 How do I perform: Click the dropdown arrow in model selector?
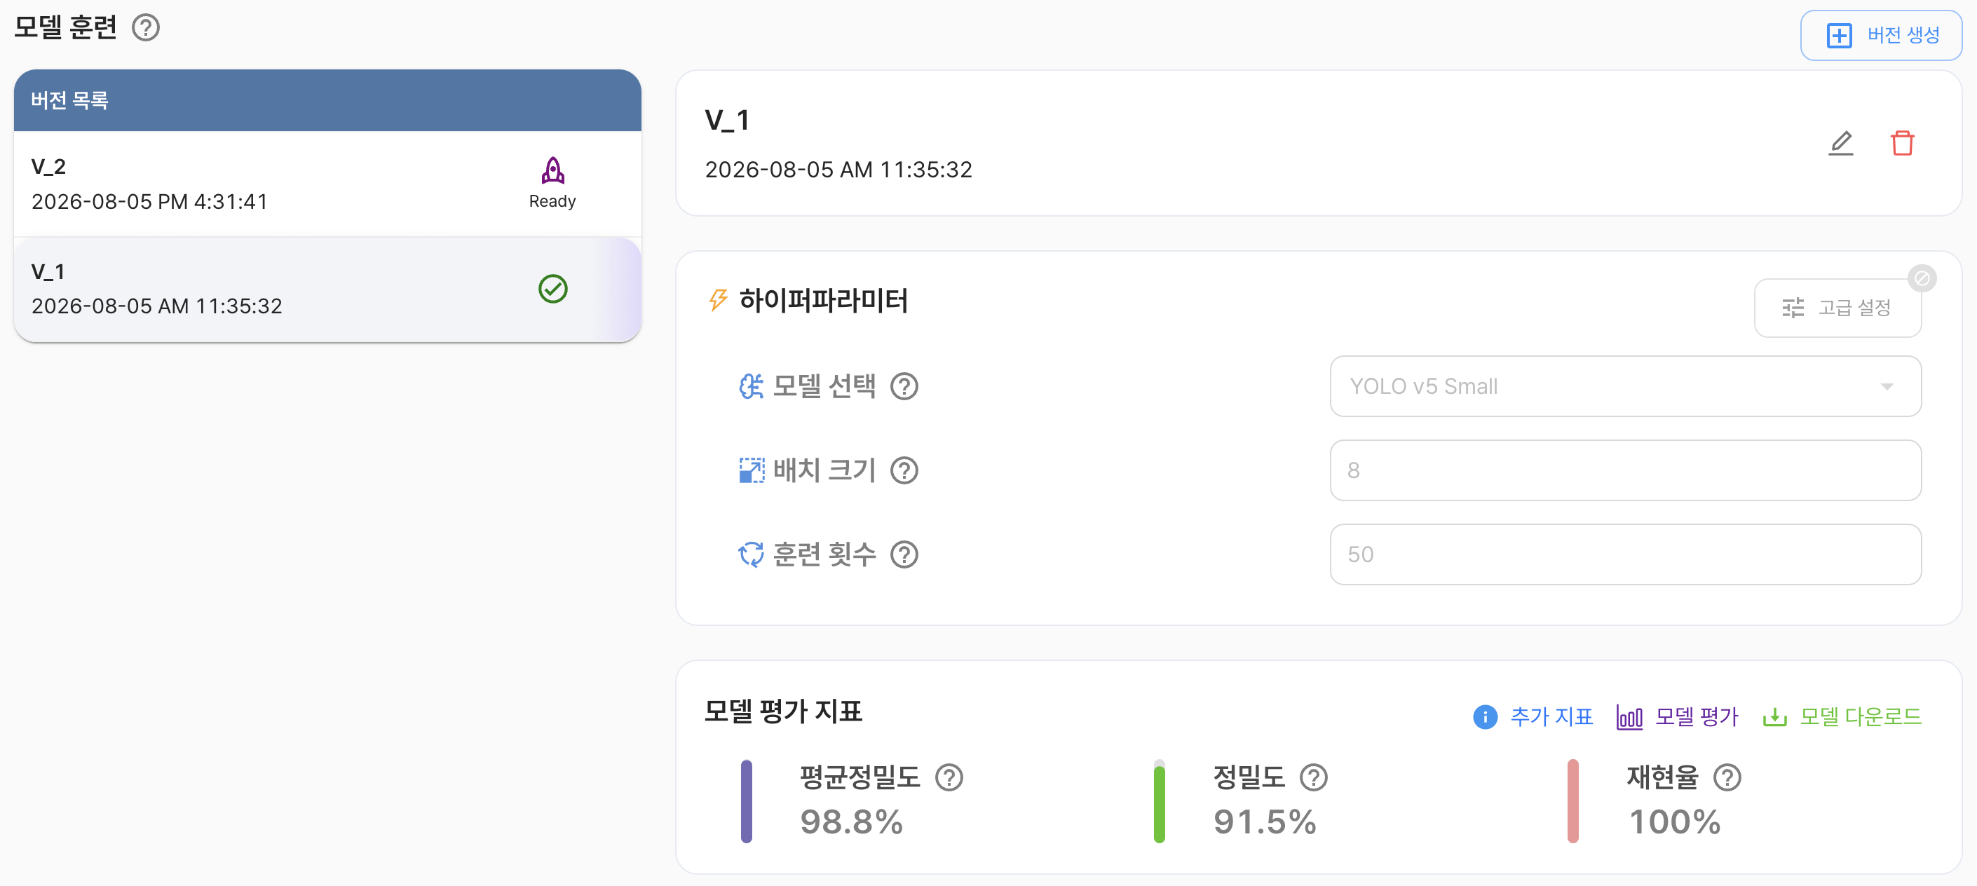click(1887, 387)
